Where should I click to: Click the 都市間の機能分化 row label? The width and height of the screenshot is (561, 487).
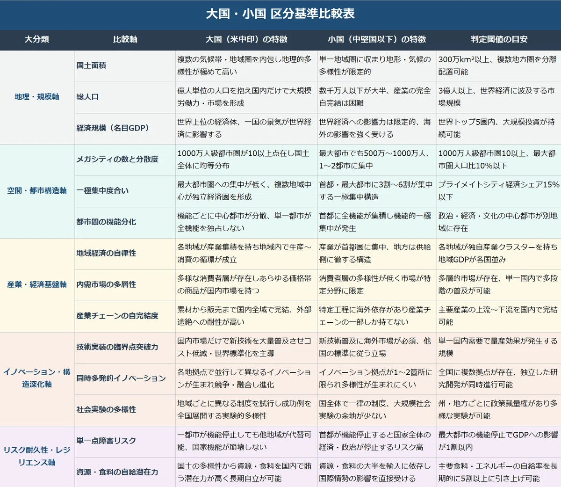click(x=106, y=222)
